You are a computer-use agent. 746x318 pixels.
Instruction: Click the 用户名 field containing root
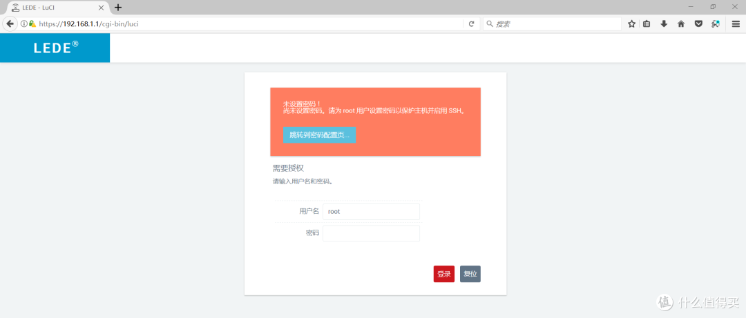(371, 212)
